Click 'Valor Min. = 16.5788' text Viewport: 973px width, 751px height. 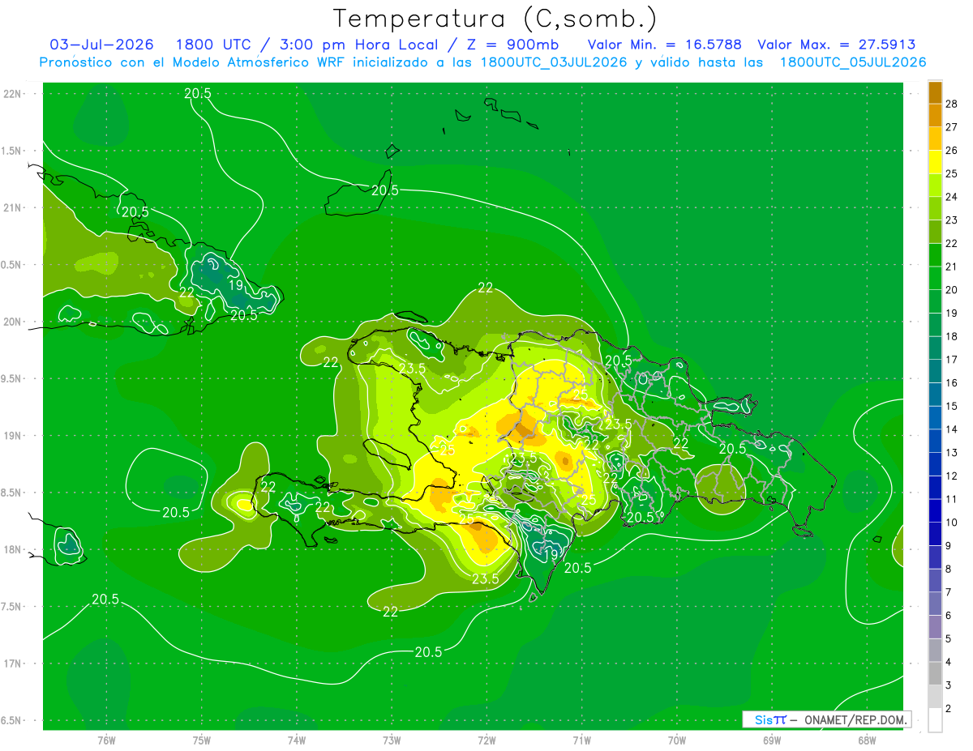click(x=665, y=45)
